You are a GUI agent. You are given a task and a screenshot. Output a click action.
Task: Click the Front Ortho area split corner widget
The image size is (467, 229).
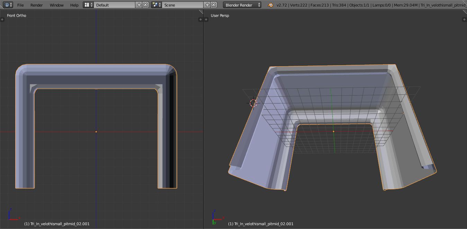(201, 12)
